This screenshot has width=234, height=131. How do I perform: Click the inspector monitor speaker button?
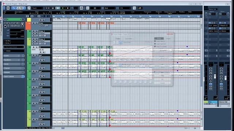pyautogui.click(x=8, y=26)
